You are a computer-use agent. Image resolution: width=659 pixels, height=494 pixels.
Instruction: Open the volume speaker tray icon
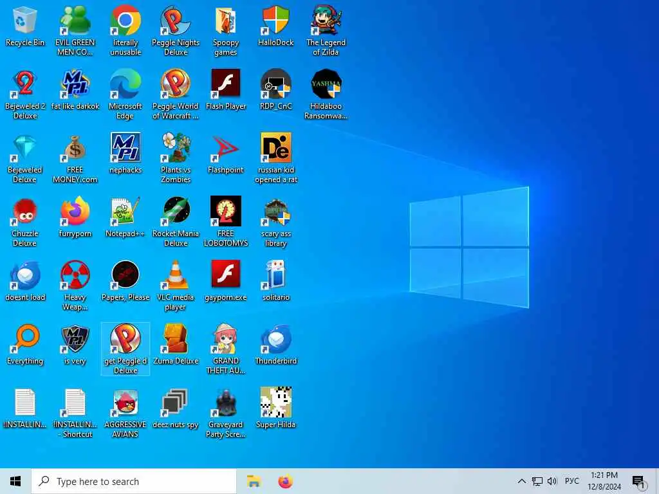click(x=552, y=481)
